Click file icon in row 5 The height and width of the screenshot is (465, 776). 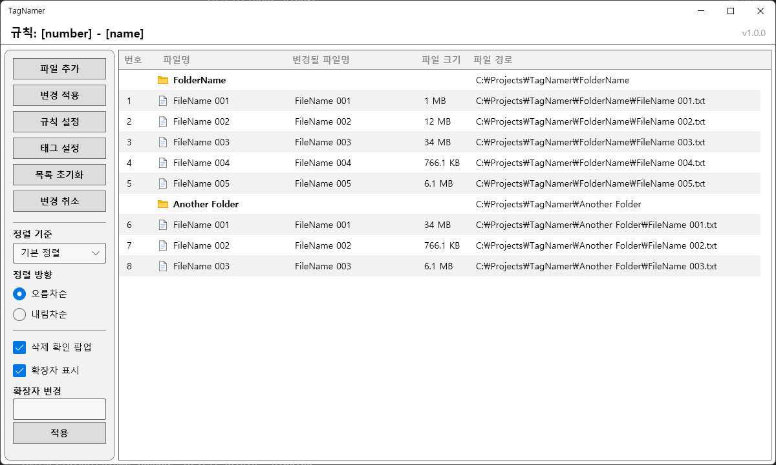pos(163,183)
